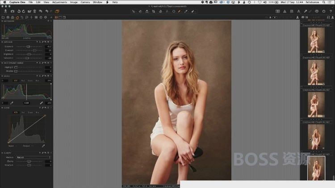Click the Exposure slider handle
Screen dimensions: 335x188
click(x=28, y=46)
